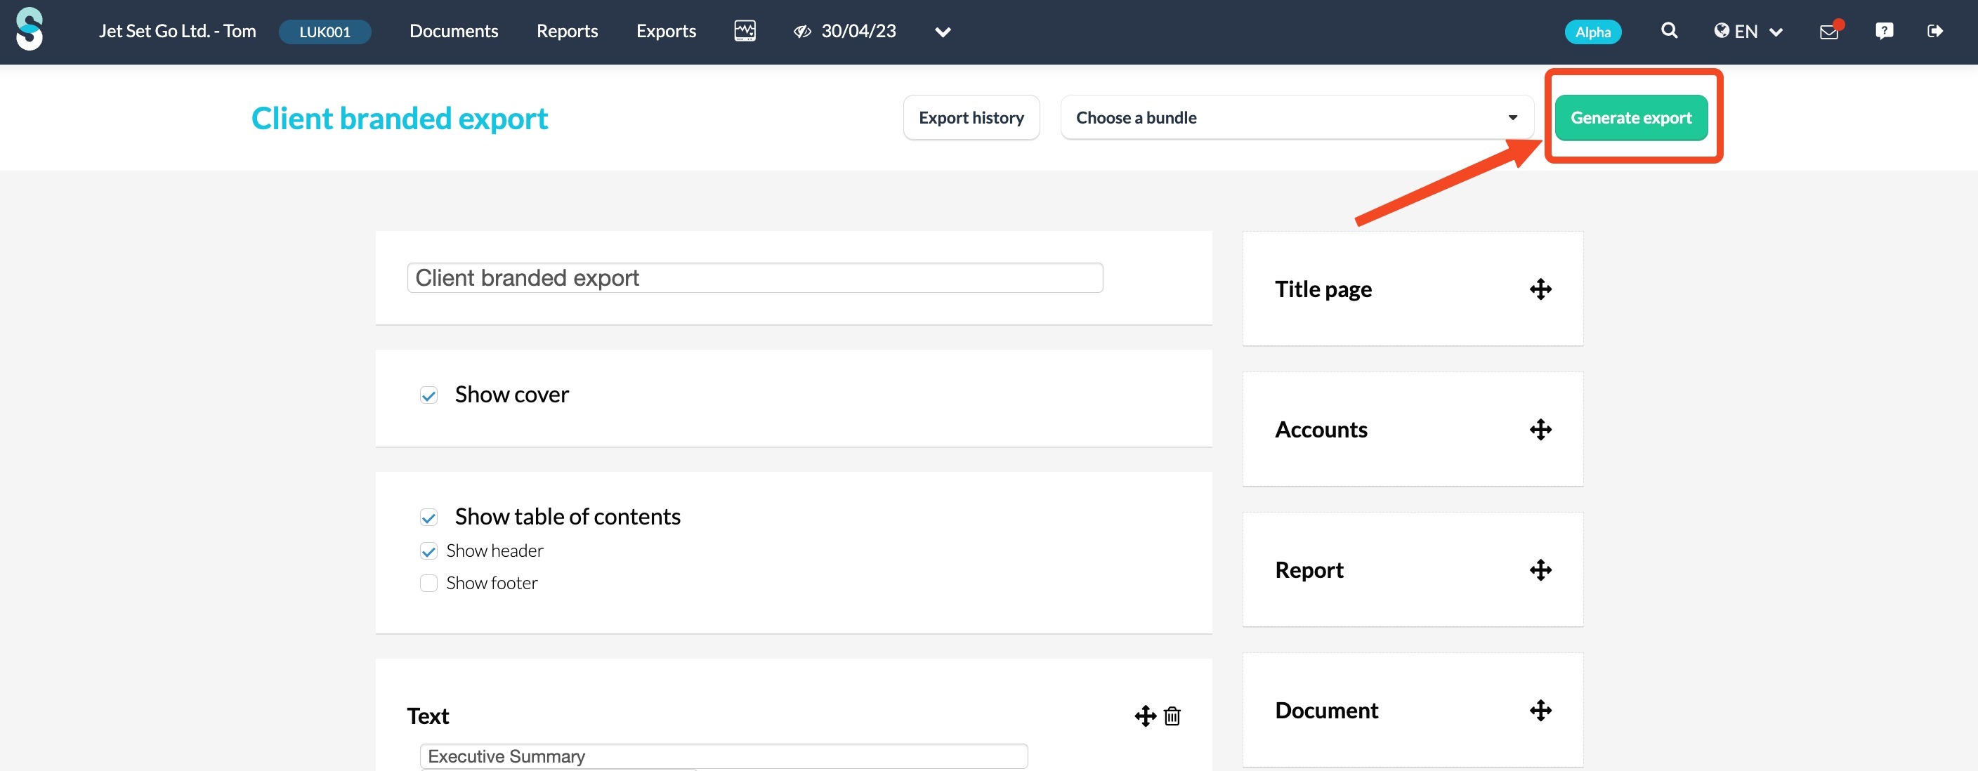The height and width of the screenshot is (771, 1978).
Task: Click the logout icon
Action: point(1935,31)
